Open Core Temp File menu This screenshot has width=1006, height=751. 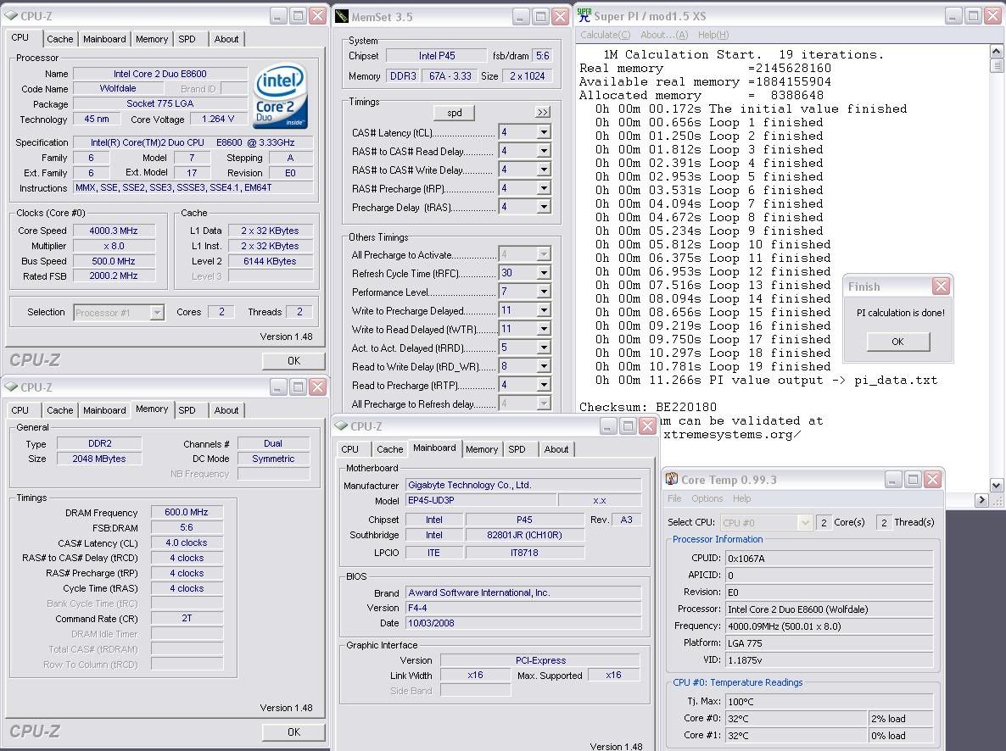(674, 498)
